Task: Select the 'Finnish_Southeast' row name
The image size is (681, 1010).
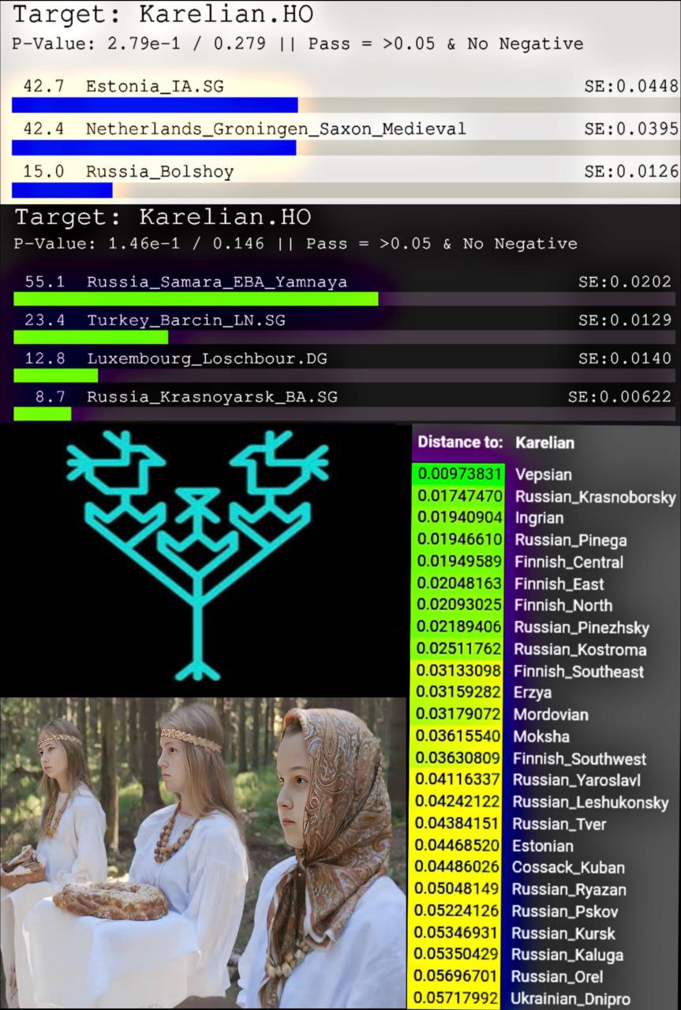Action: pos(579,671)
